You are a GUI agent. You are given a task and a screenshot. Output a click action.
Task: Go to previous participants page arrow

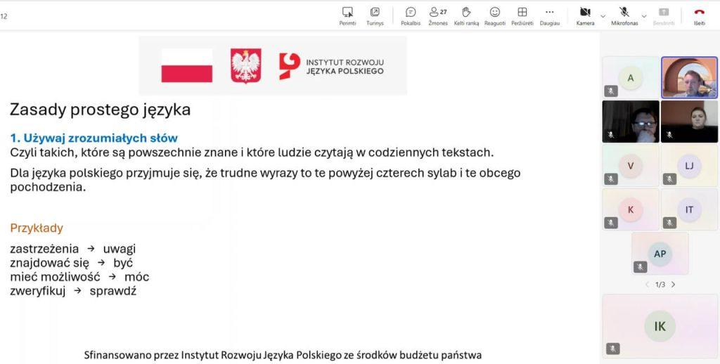(x=647, y=285)
